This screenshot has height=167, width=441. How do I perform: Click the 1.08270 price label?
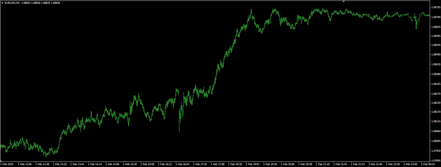tap(436, 94)
